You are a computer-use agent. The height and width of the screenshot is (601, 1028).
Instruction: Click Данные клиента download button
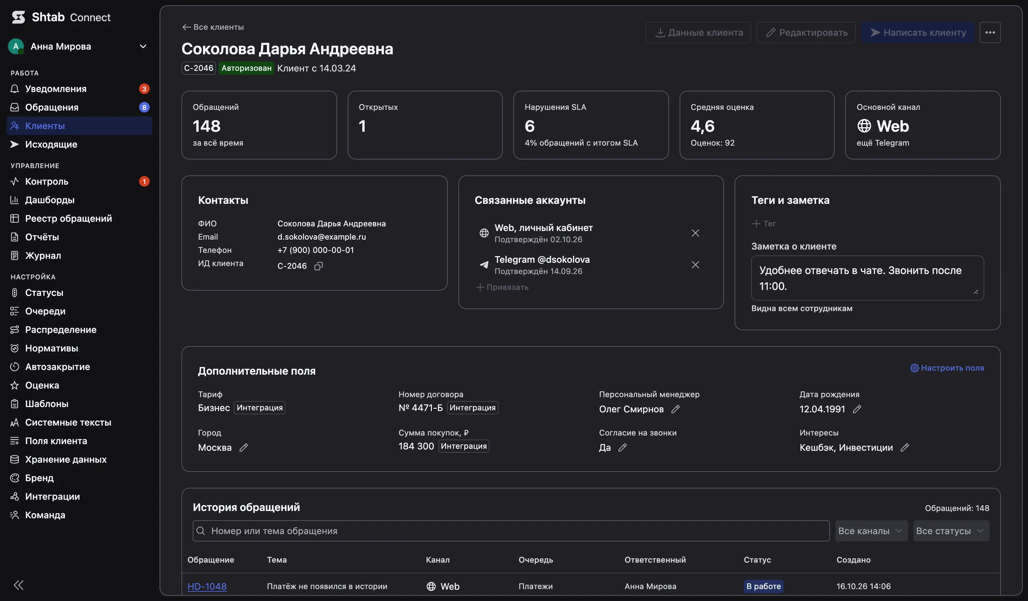tap(698, 32)
